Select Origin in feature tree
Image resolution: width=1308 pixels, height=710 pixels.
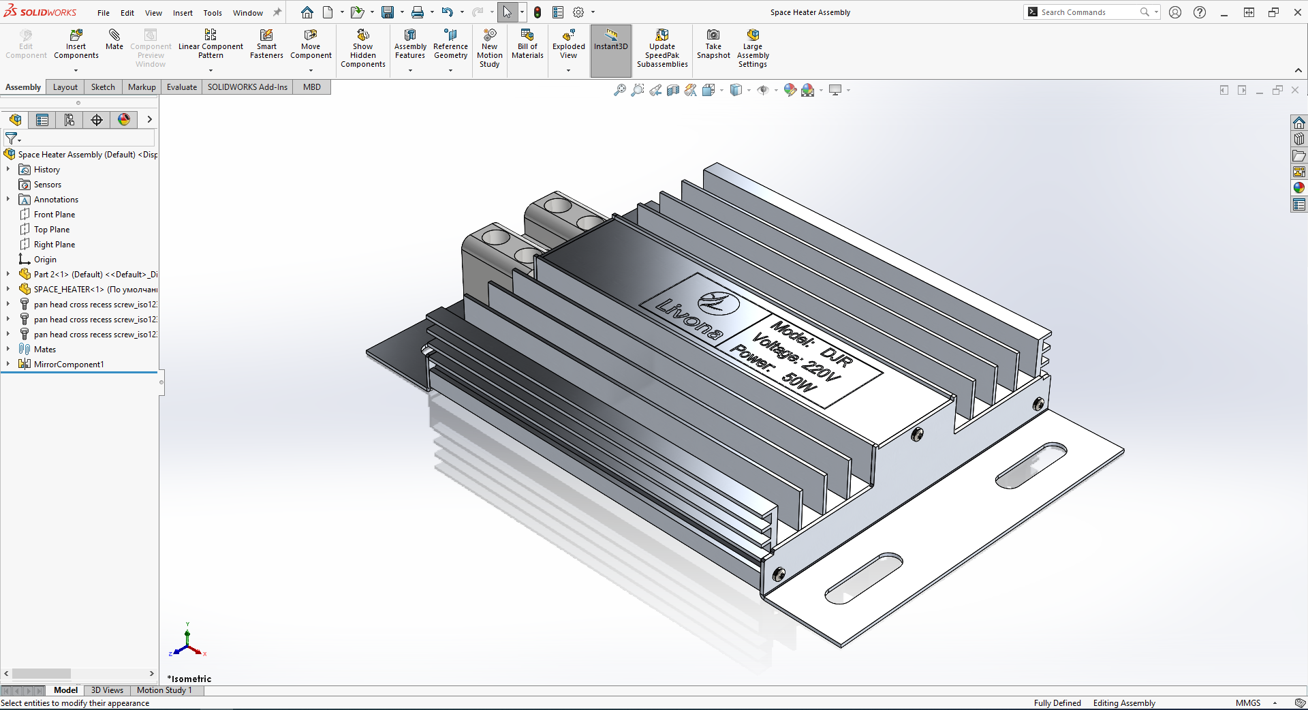tap(45, 260)
